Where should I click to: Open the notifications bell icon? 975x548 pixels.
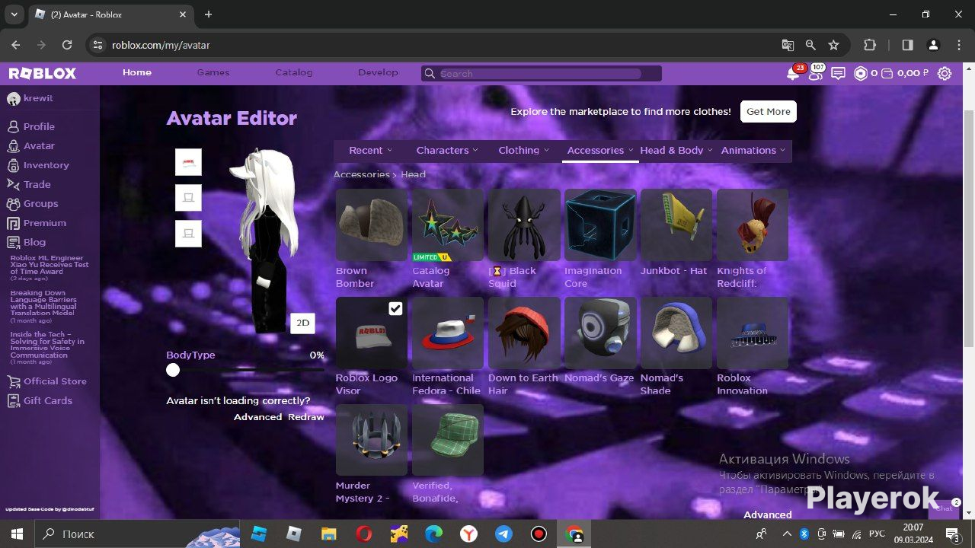point(793,74)
